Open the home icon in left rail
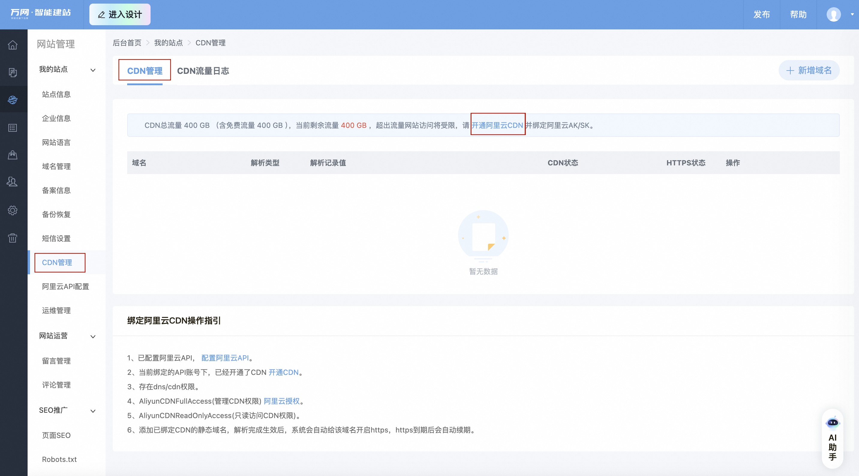This screenshot has height=476, width=859. tap(13, 45)
